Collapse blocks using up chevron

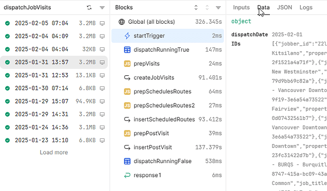[x=207, y=8]
